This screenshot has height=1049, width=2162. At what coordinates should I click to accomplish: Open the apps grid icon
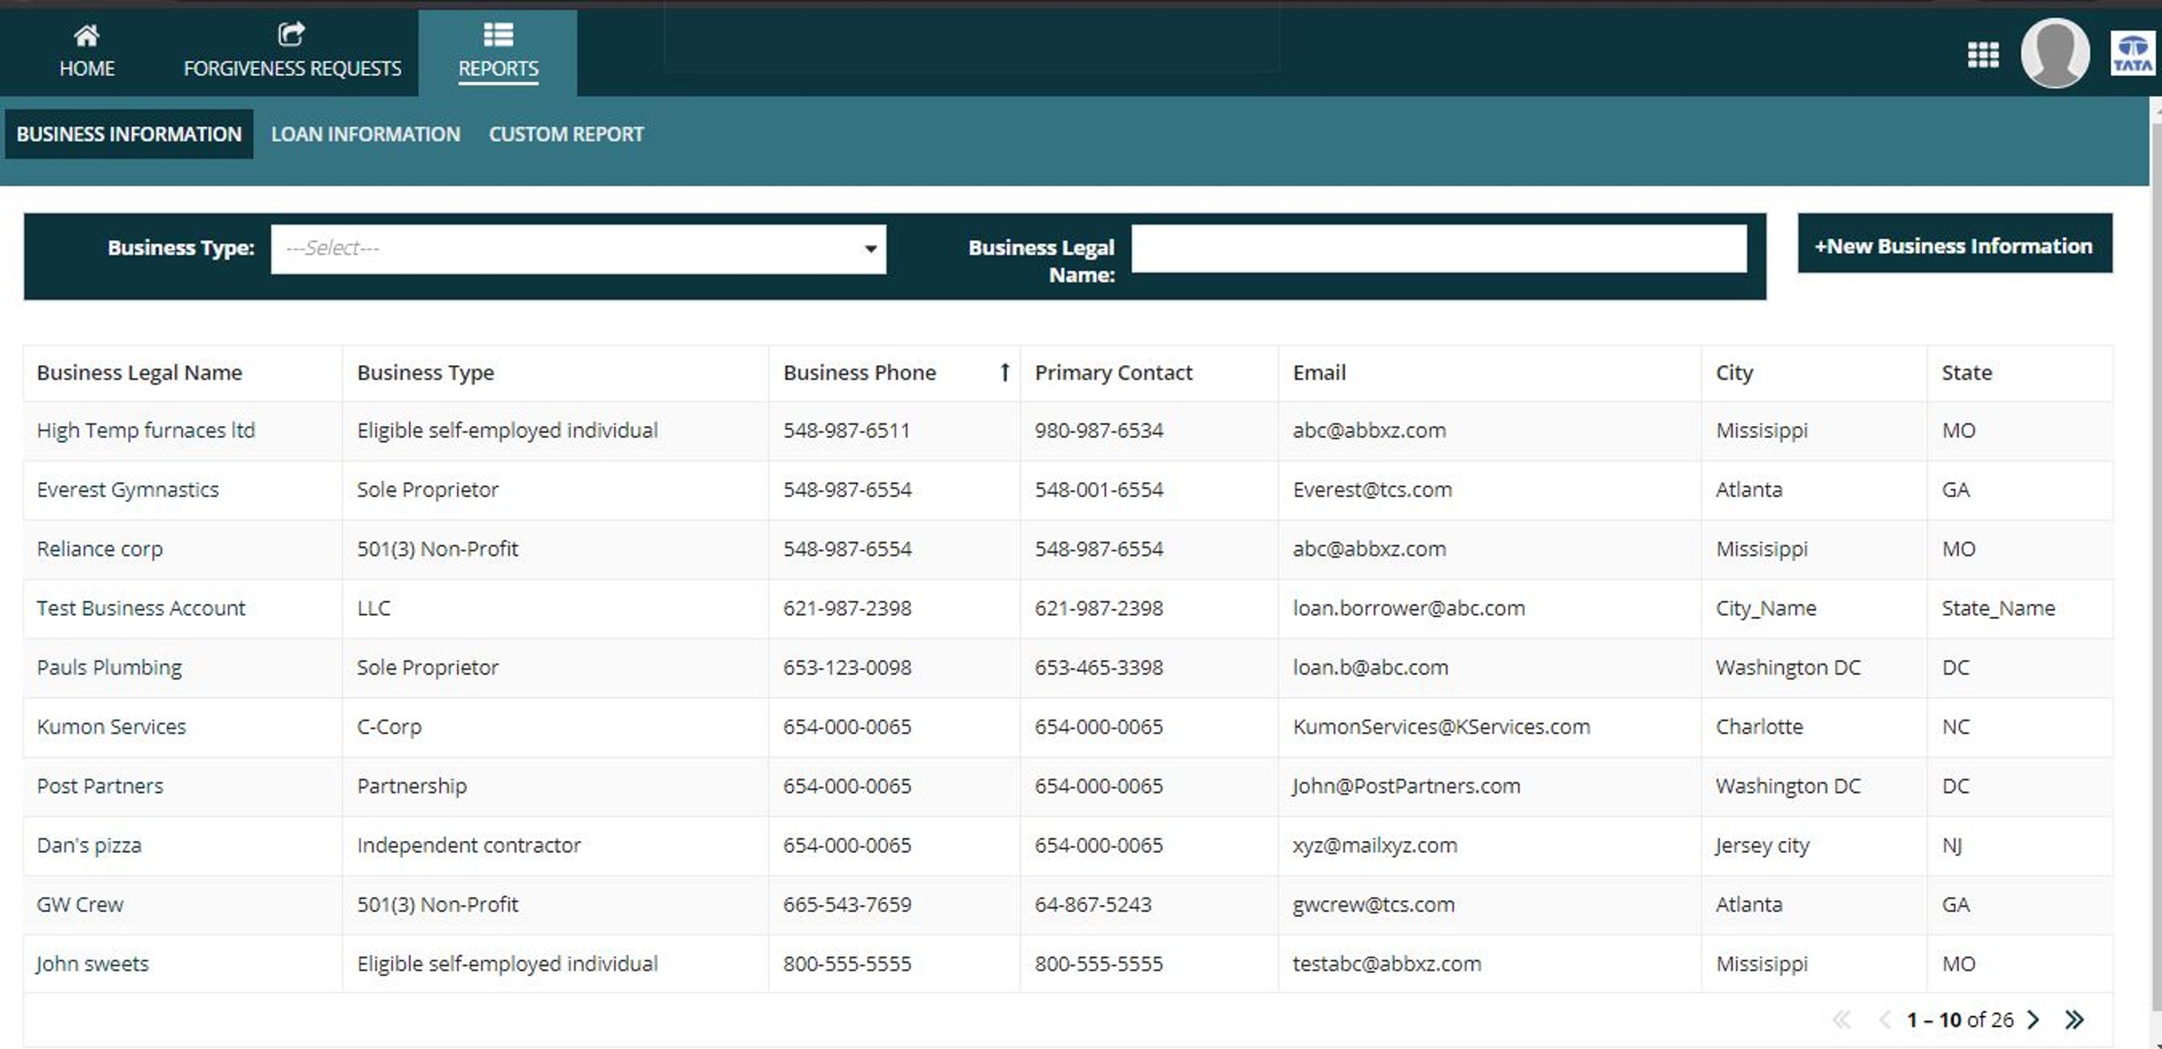tap(1982, 55)
